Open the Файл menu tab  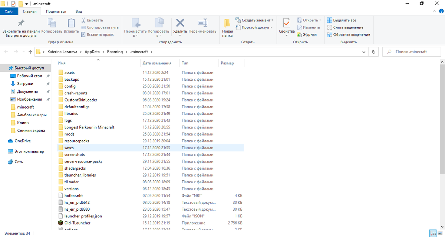coord(9,11)
